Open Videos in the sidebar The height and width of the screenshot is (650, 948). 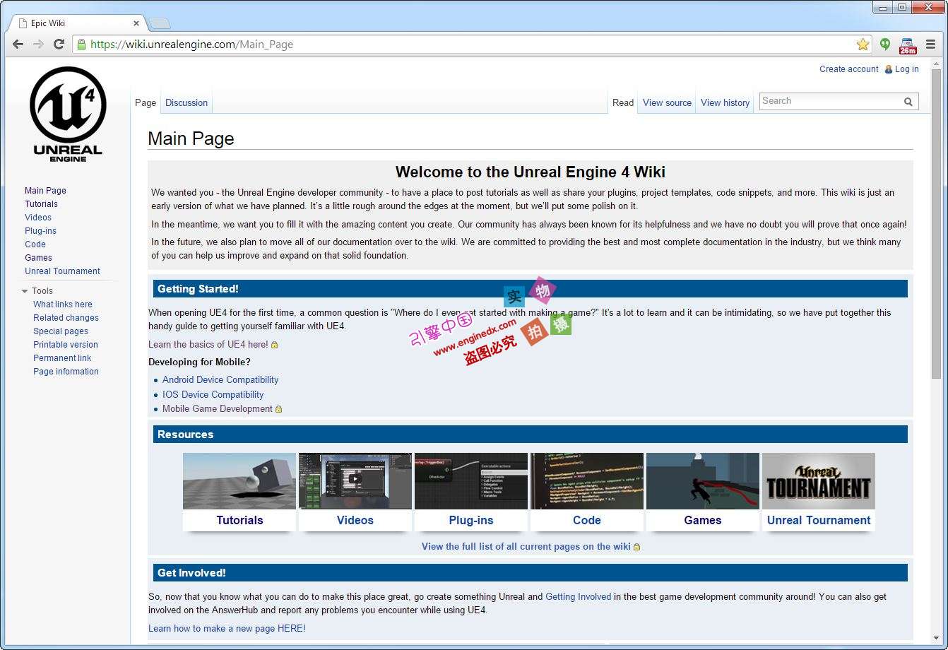coord(38,218)
